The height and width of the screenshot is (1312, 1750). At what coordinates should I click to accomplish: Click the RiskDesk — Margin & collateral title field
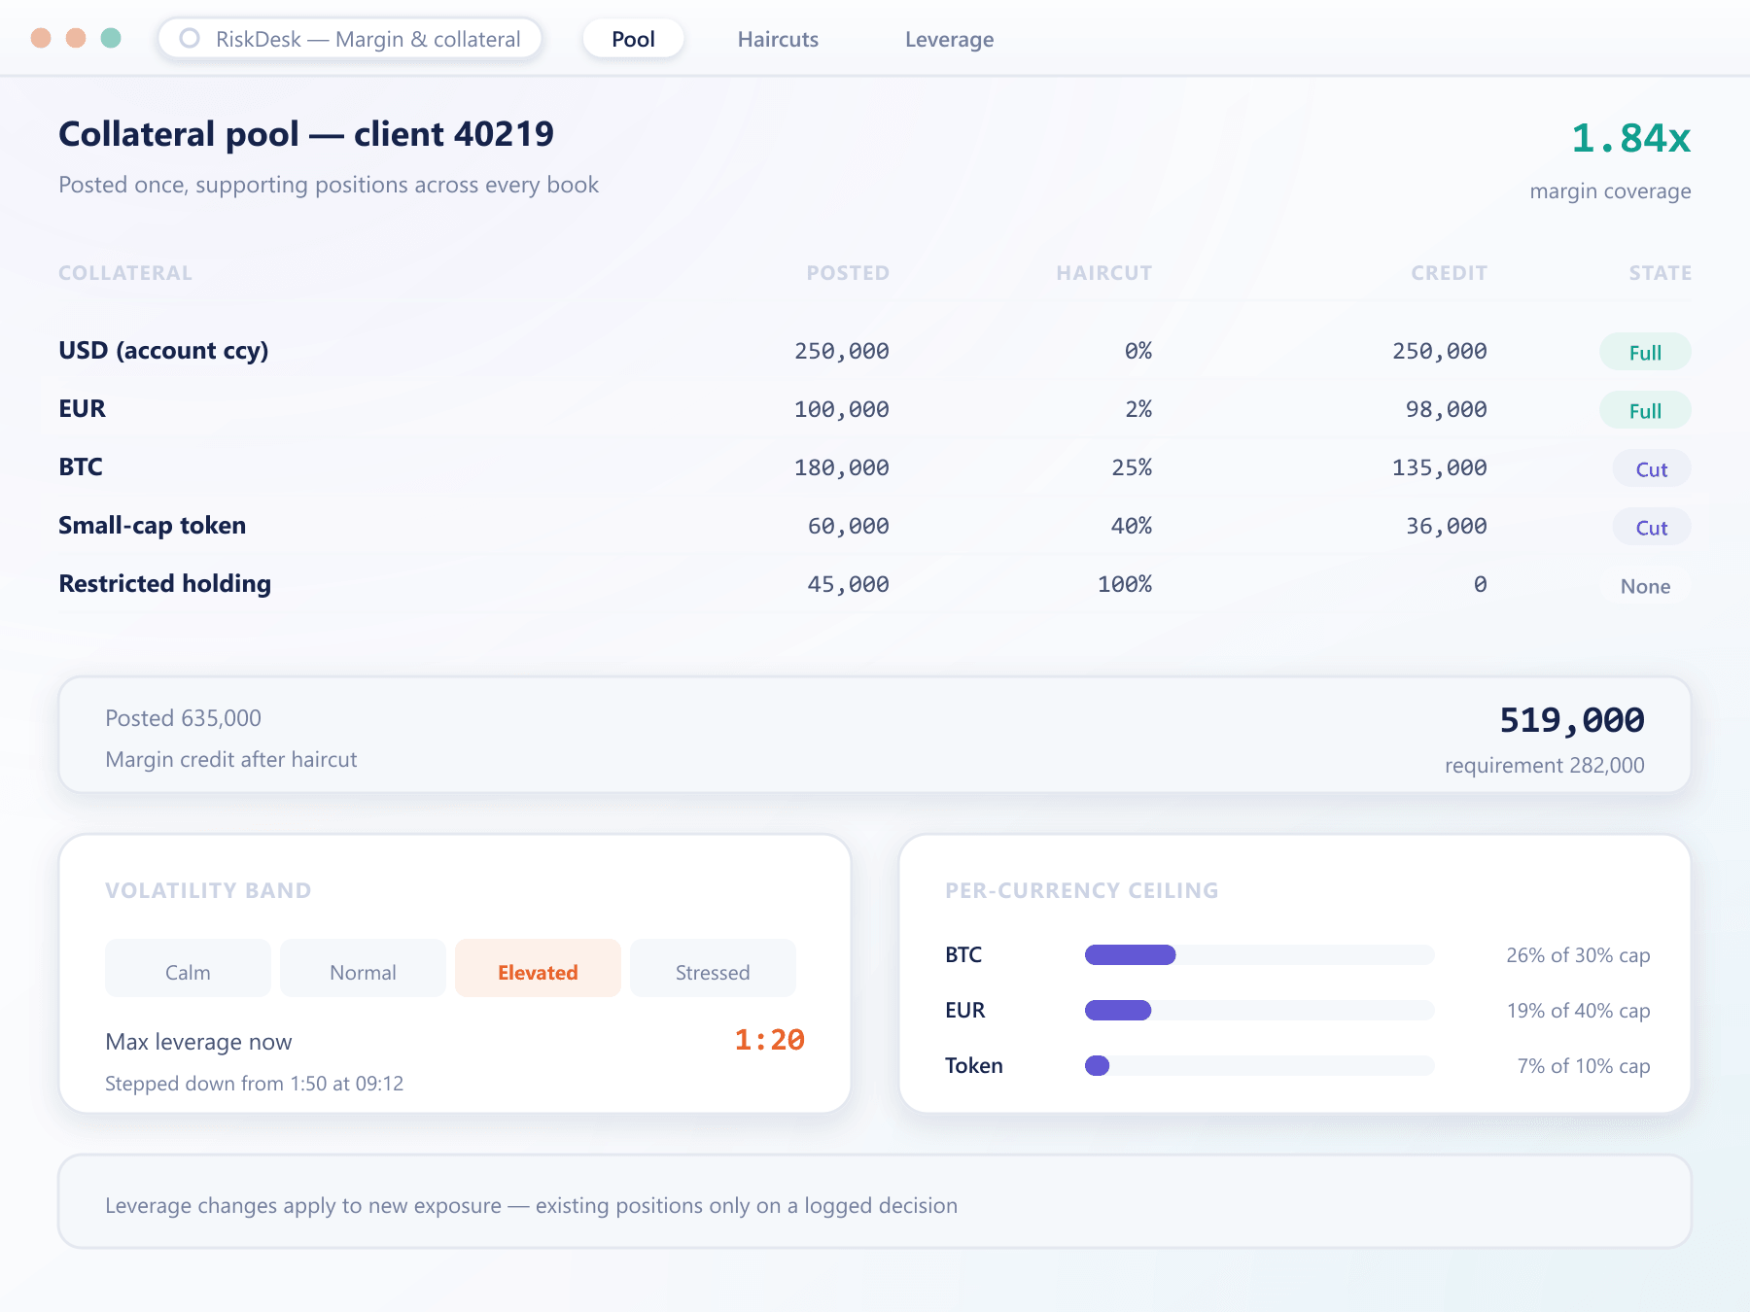point(350,39)
